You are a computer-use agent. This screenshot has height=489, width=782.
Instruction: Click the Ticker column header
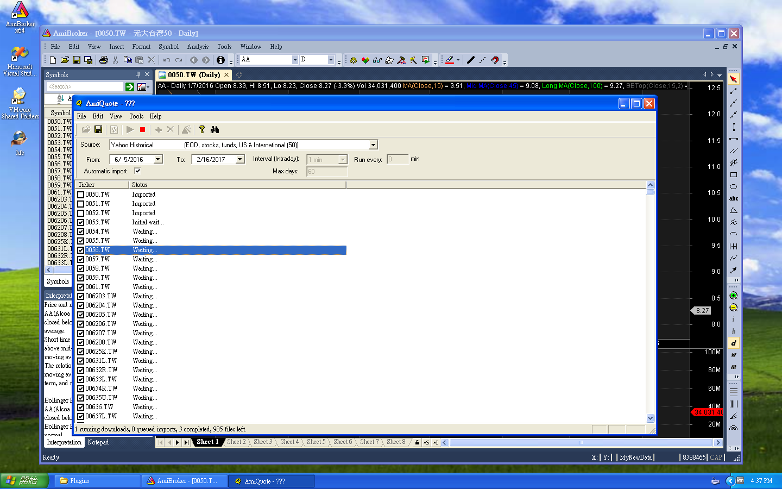coord(102,185)
